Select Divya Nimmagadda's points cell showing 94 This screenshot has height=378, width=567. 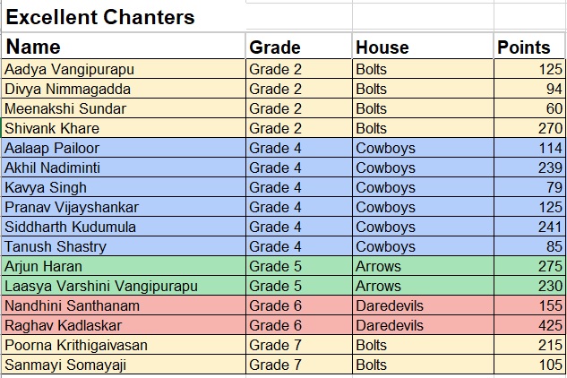(529, 89)
